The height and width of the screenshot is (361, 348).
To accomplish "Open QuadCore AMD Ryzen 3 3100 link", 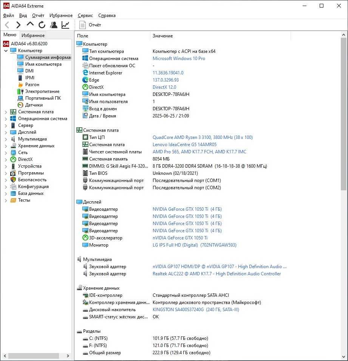I will tap(203, 137).
